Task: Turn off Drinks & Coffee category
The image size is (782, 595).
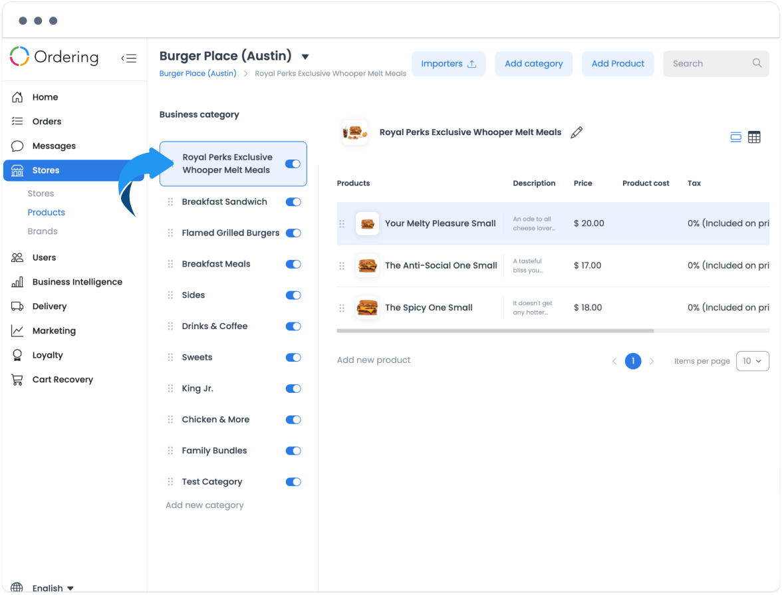Action: click(x=293, y=326)
